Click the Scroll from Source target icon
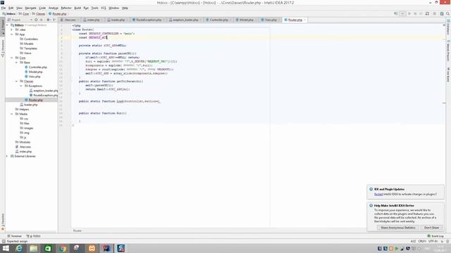This screenshot has height=253, width=451. coord(36,20)
